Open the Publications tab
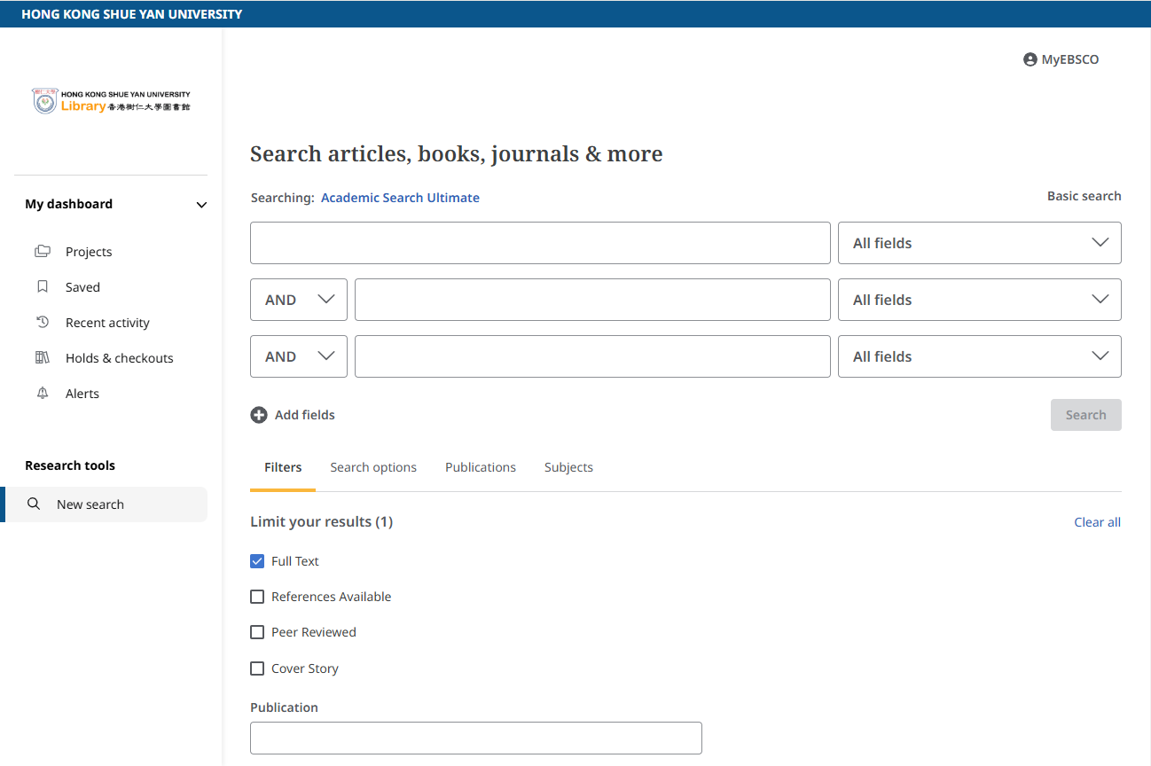The image size is (1151, 766). click(x=481, y=467)
